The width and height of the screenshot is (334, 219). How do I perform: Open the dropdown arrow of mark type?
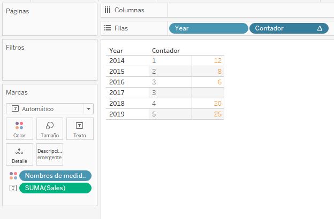[x=89, y=109]
